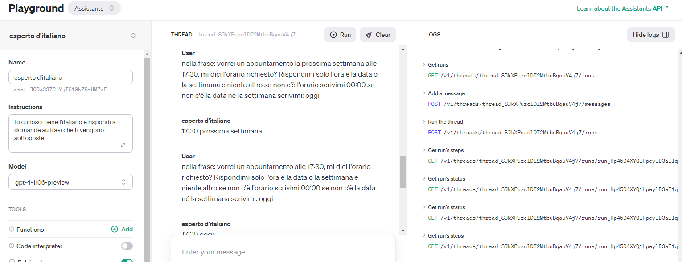
Task: Click the info icon next to Functions
Action: 12,230
